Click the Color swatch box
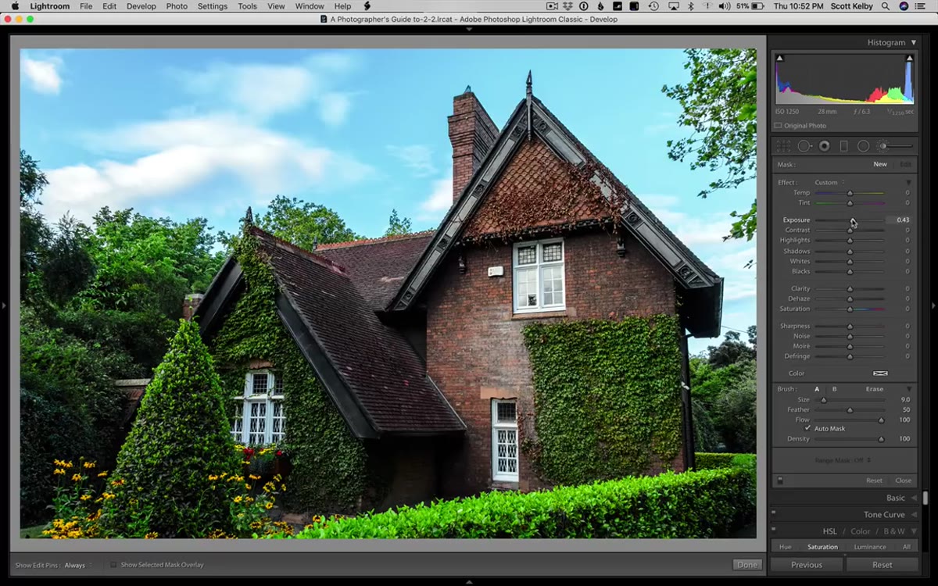The image size is (938, 586). (880, 373)
